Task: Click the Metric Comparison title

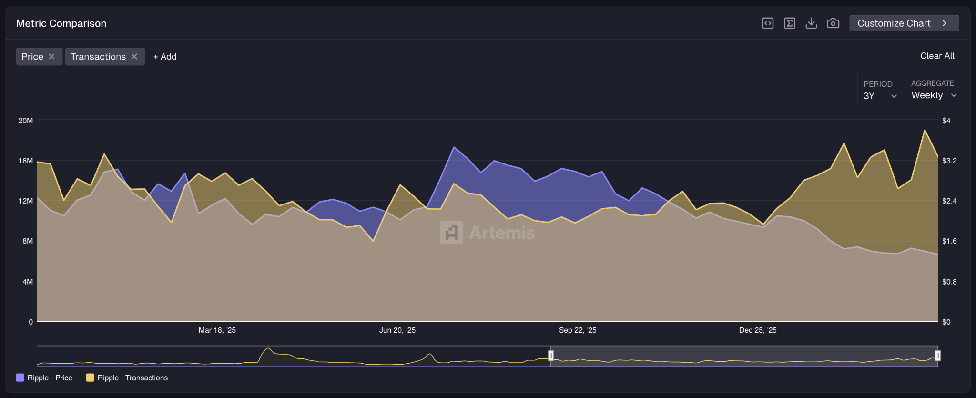Action: 61,23
